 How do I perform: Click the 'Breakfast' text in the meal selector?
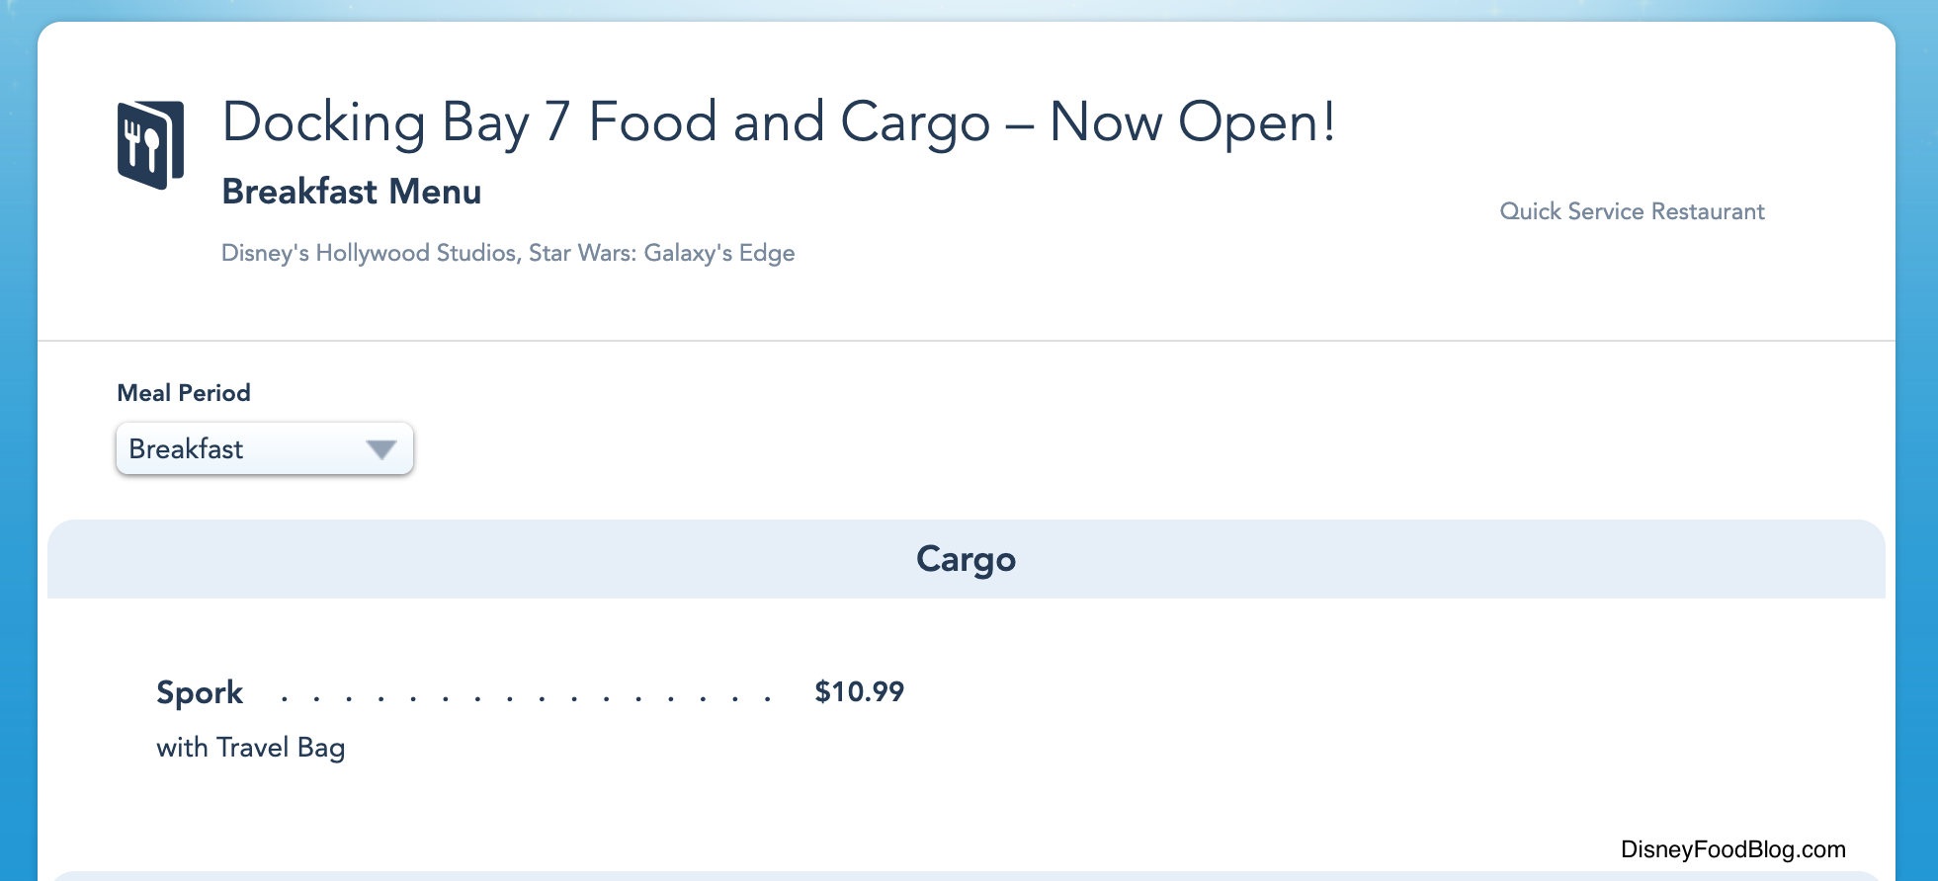[x=186, y=449]
